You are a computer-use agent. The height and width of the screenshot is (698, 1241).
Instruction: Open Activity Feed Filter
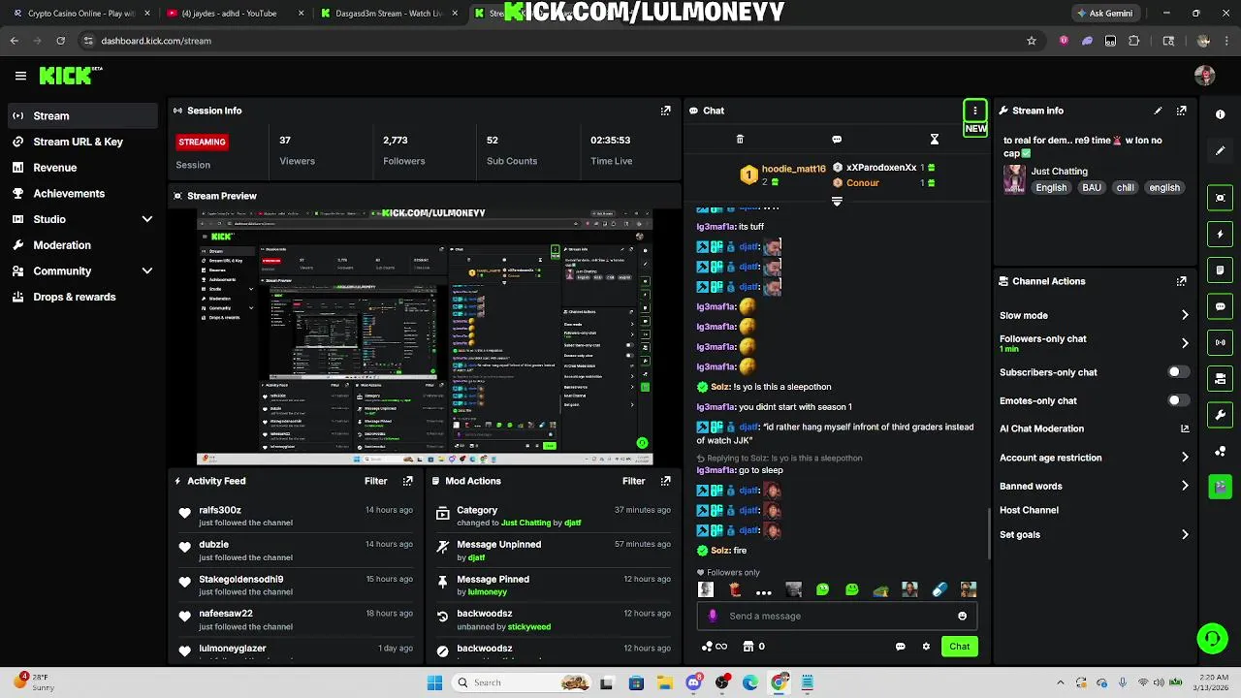point(375,481)
